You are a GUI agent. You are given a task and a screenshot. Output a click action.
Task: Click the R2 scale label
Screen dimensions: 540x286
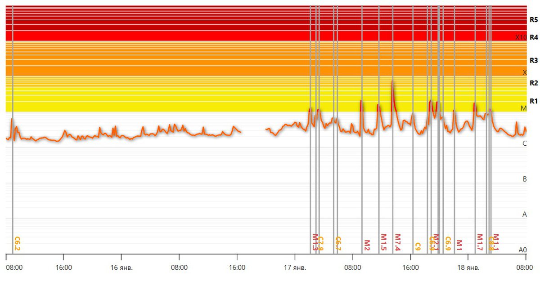pyautogui.click(x=534, y=83)
